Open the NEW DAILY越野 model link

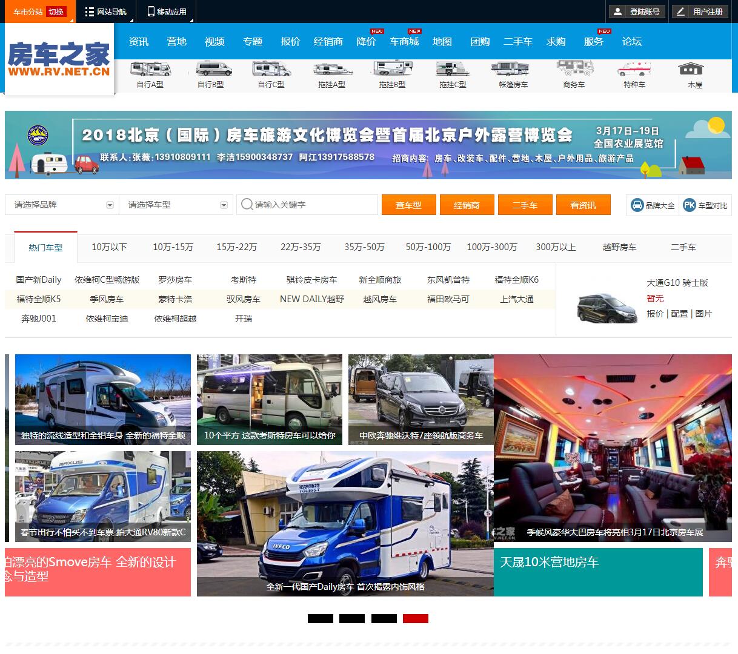tap(312, 299)
